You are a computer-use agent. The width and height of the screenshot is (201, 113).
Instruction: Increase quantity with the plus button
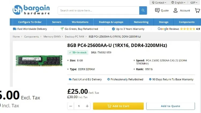(87, 106)
